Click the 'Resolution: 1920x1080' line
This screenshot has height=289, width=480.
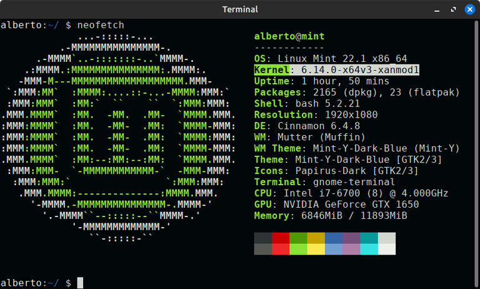pyautogui.click(x=316, y=114)
